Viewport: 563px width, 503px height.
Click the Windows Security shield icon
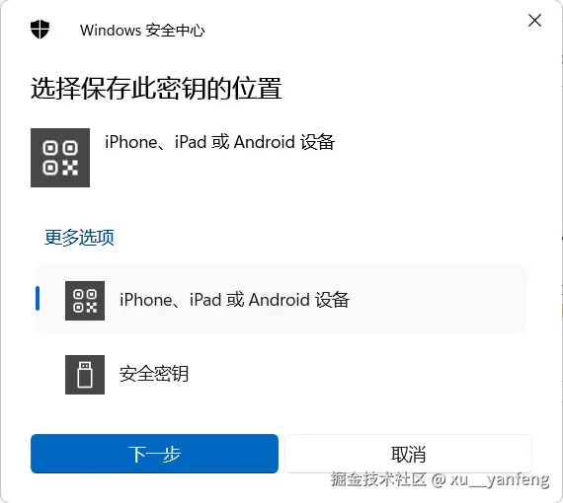tap(40, 29)
